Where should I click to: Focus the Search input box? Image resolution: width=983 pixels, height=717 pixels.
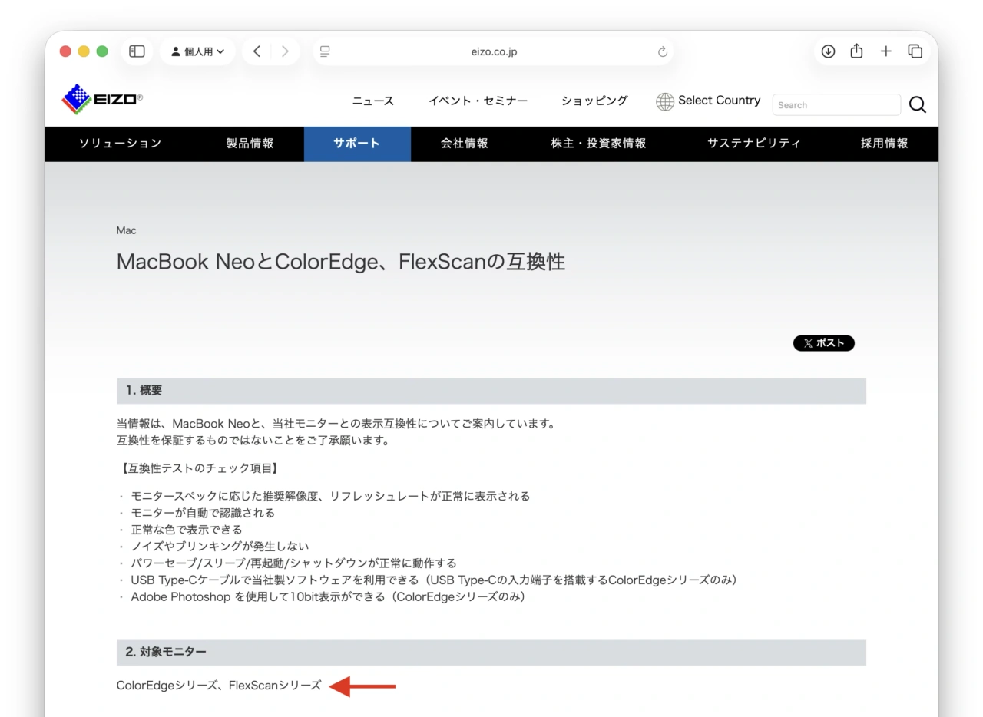point(836,105)
